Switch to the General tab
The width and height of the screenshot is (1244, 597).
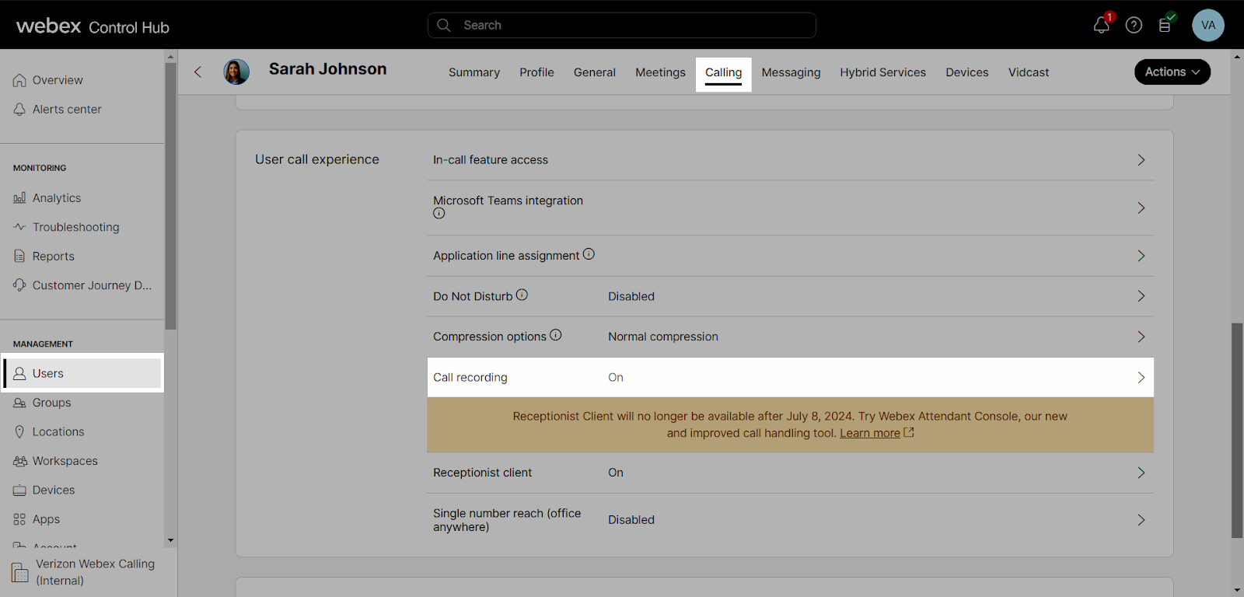(x=595, y=72)
